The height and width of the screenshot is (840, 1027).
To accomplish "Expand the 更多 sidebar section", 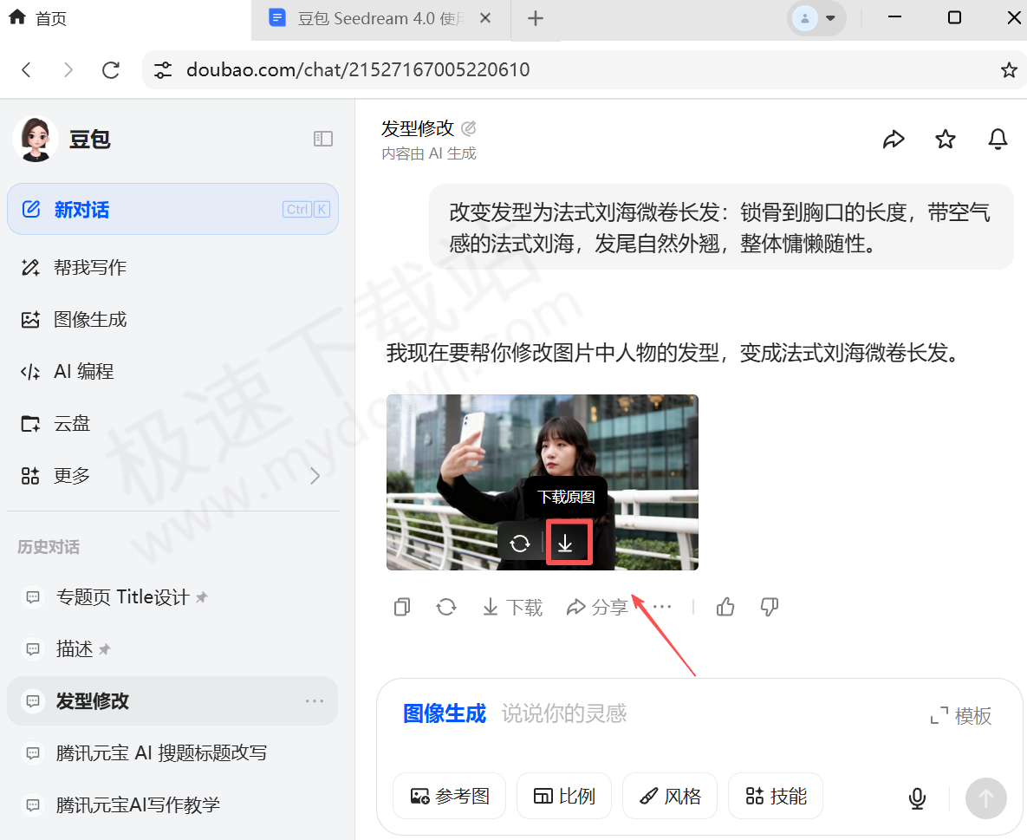I will click(x=73, y=475).
